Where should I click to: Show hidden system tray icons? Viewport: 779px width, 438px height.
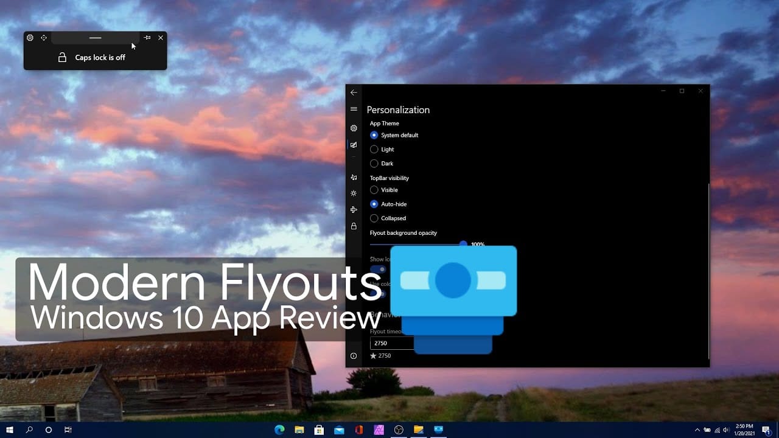click(697, 430)
